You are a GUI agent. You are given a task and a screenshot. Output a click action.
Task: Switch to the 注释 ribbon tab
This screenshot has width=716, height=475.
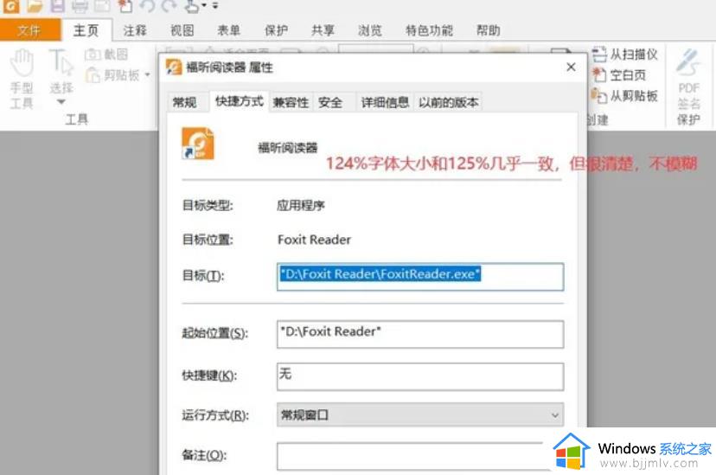[135, 30]
